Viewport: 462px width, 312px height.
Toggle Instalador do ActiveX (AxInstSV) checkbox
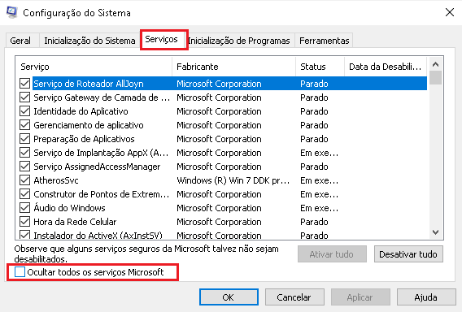(24, 235)
